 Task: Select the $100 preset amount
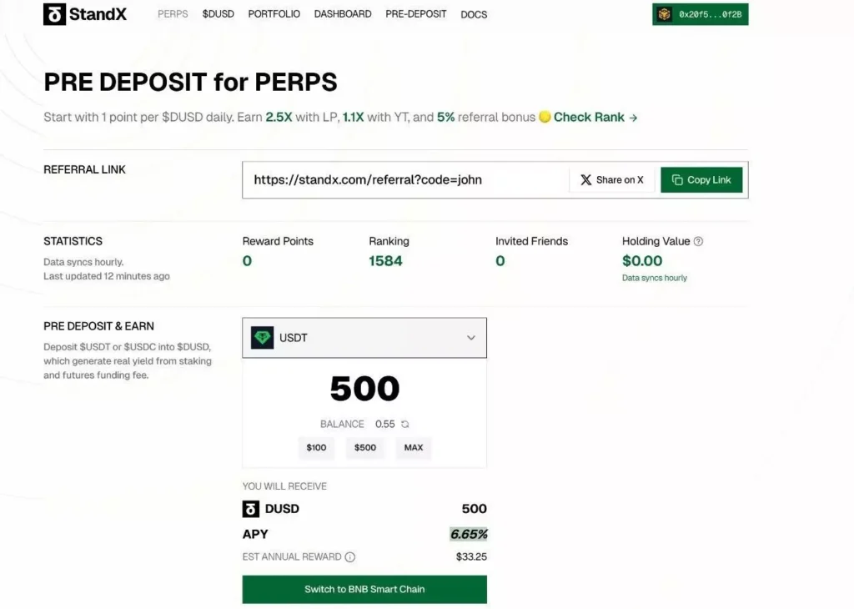pyautogui.click(x=316, y=448)
